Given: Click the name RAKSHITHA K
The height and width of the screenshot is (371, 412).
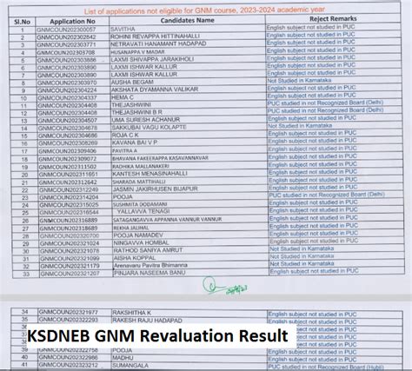Looking at the screenshot, I should (x=132, y=313).
